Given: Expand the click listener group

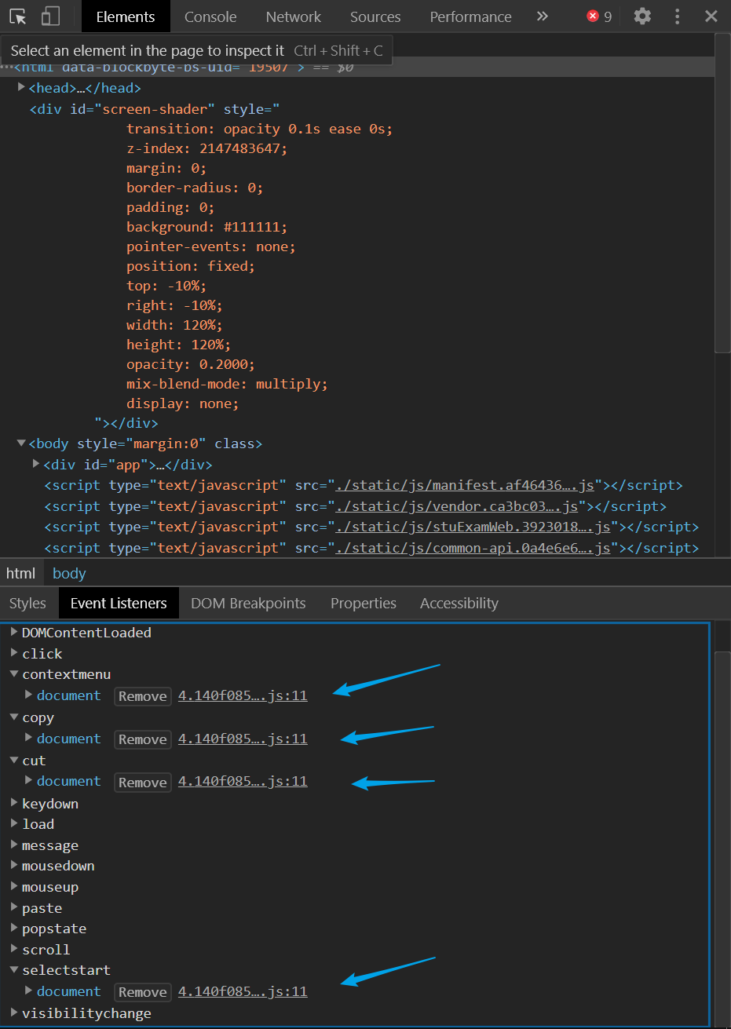Looking at the screenshot, I should tap(14, 653).
